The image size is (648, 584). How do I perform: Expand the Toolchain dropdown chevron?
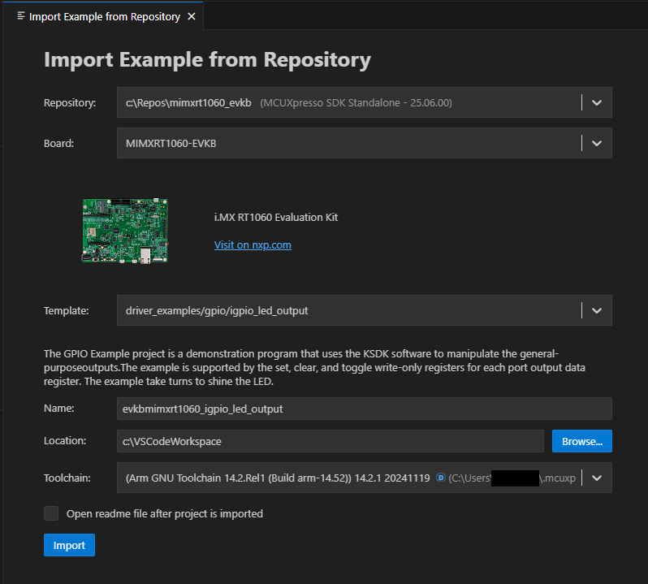597,478
